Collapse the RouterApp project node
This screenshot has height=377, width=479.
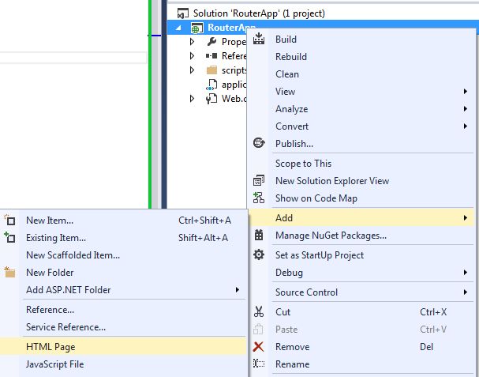coord(178,28)
